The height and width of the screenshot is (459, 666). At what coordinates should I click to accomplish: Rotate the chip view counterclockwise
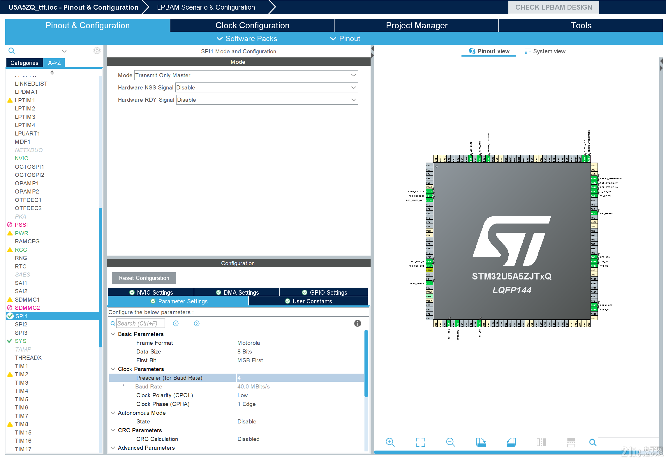511,442
